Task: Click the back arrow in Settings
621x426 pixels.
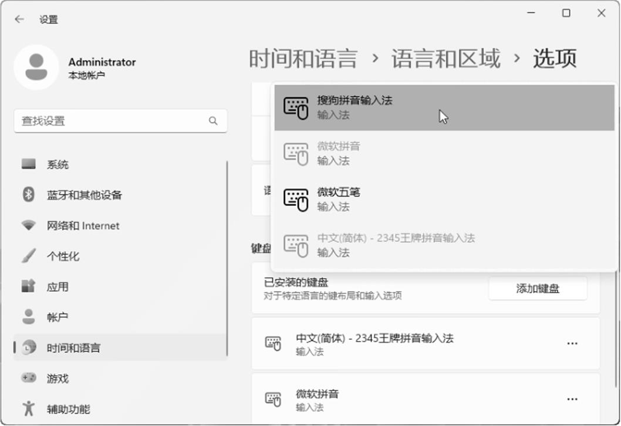Action: pos(19,19)
